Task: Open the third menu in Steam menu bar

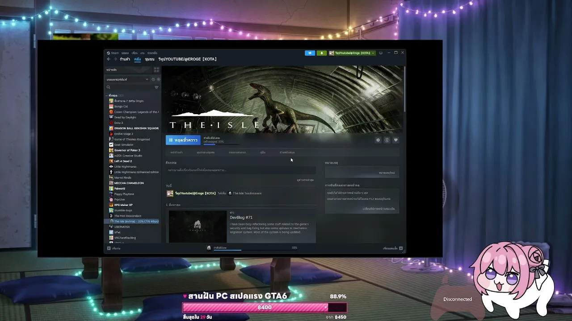Action: tap(135, 53)
